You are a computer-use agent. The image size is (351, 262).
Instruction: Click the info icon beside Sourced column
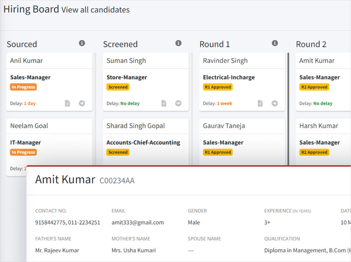coord(82,43)
